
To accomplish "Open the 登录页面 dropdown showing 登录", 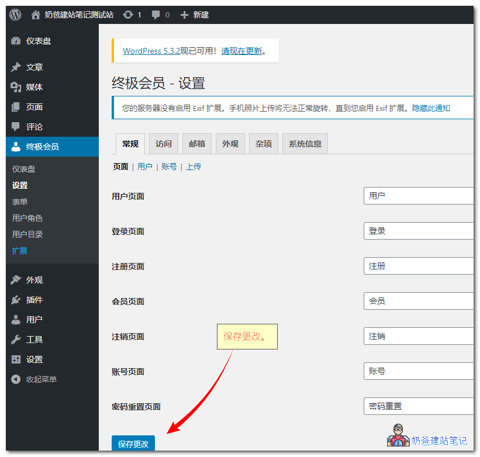I will point(419,231).
